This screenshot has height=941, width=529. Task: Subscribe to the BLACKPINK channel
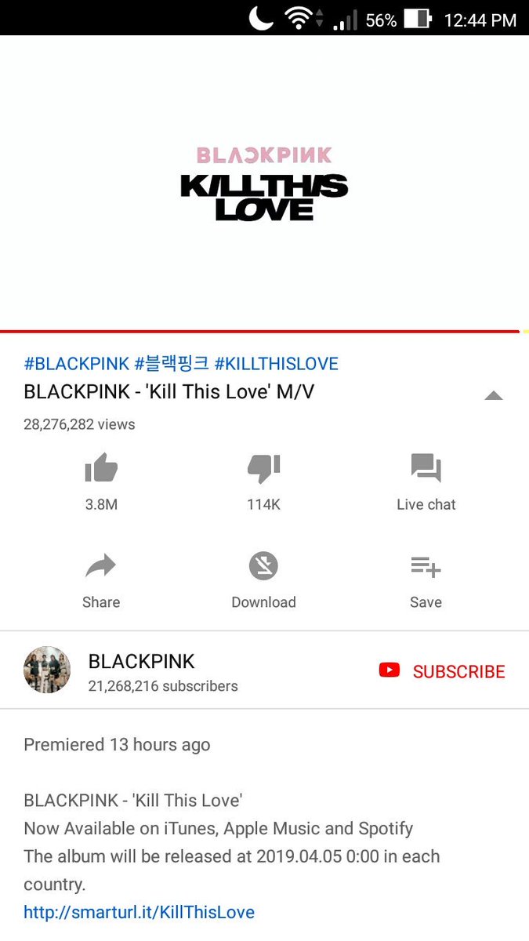click(442, 671)
